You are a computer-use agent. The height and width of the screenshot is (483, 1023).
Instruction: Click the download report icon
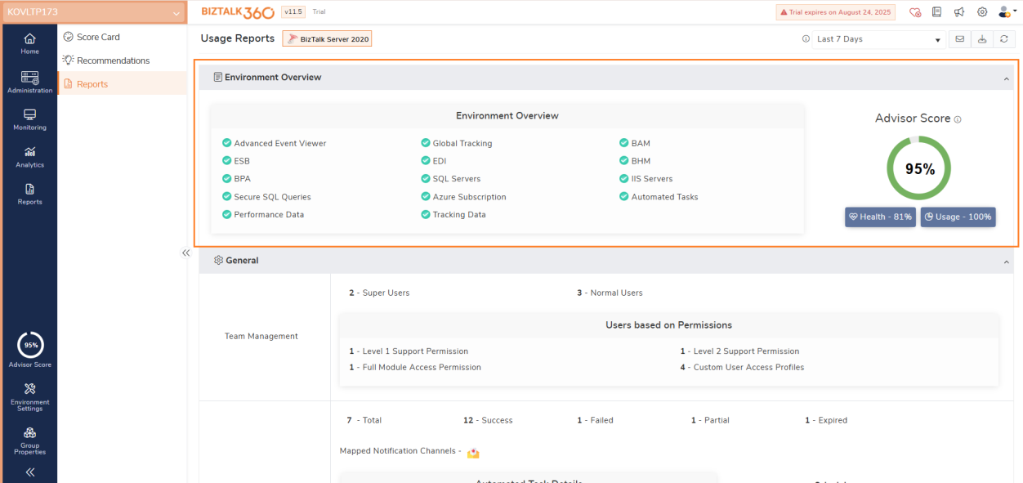click(x=982, y=38)
